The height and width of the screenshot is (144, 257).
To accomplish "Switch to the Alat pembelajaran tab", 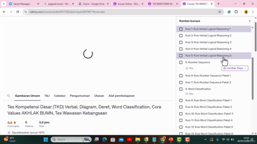I will [122, 96].
